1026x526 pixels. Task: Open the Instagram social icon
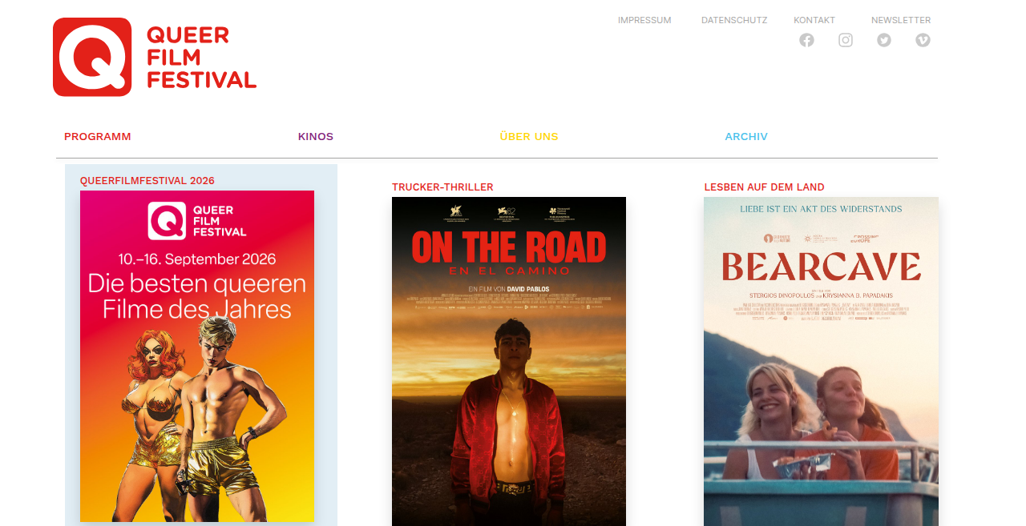pos(846,40)
